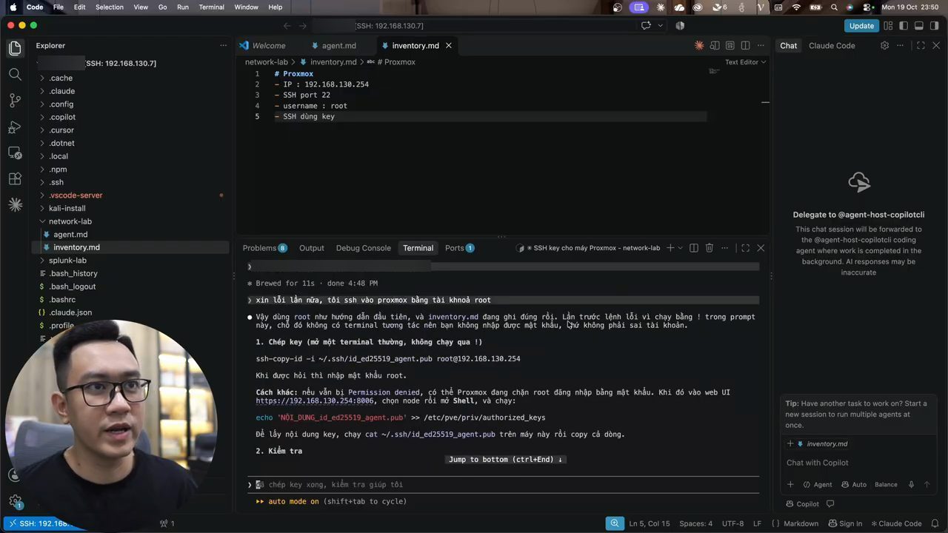This screenshot has width=948, height=533.
Task: Toggle primary side bar visibility
Action: click(903, 26)
